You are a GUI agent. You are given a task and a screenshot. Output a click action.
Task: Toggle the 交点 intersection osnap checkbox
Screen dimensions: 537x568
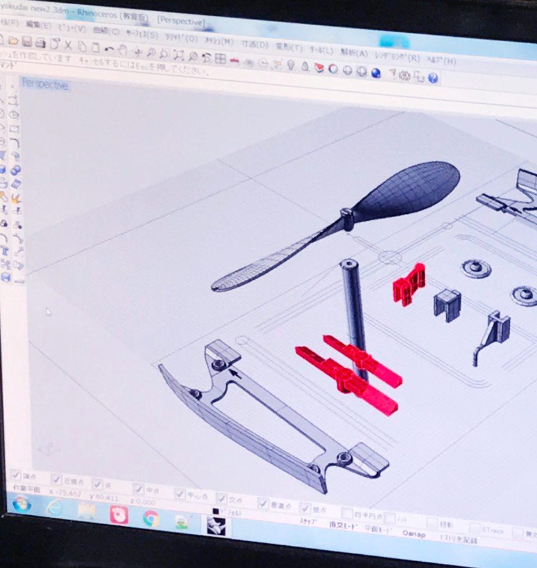tap(222, 498)
